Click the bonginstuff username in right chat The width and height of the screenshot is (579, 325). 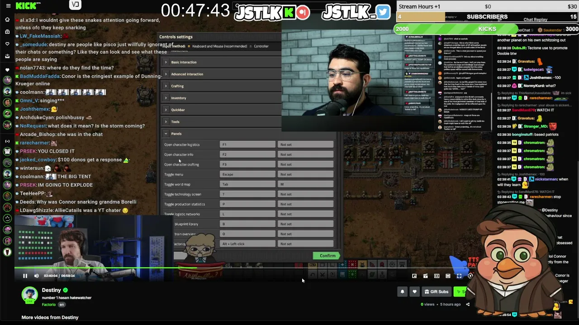[x=523, y=135]
